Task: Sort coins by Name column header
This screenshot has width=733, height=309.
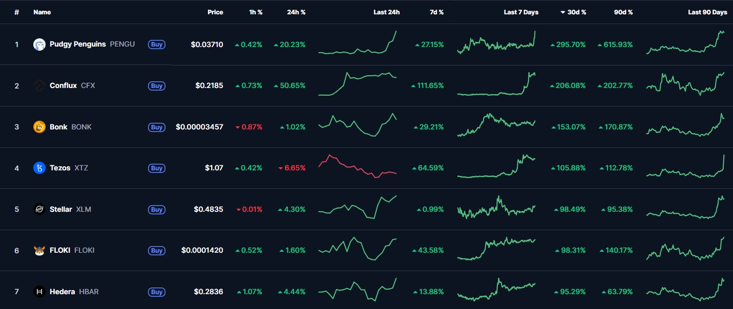Action: point(42,12)
